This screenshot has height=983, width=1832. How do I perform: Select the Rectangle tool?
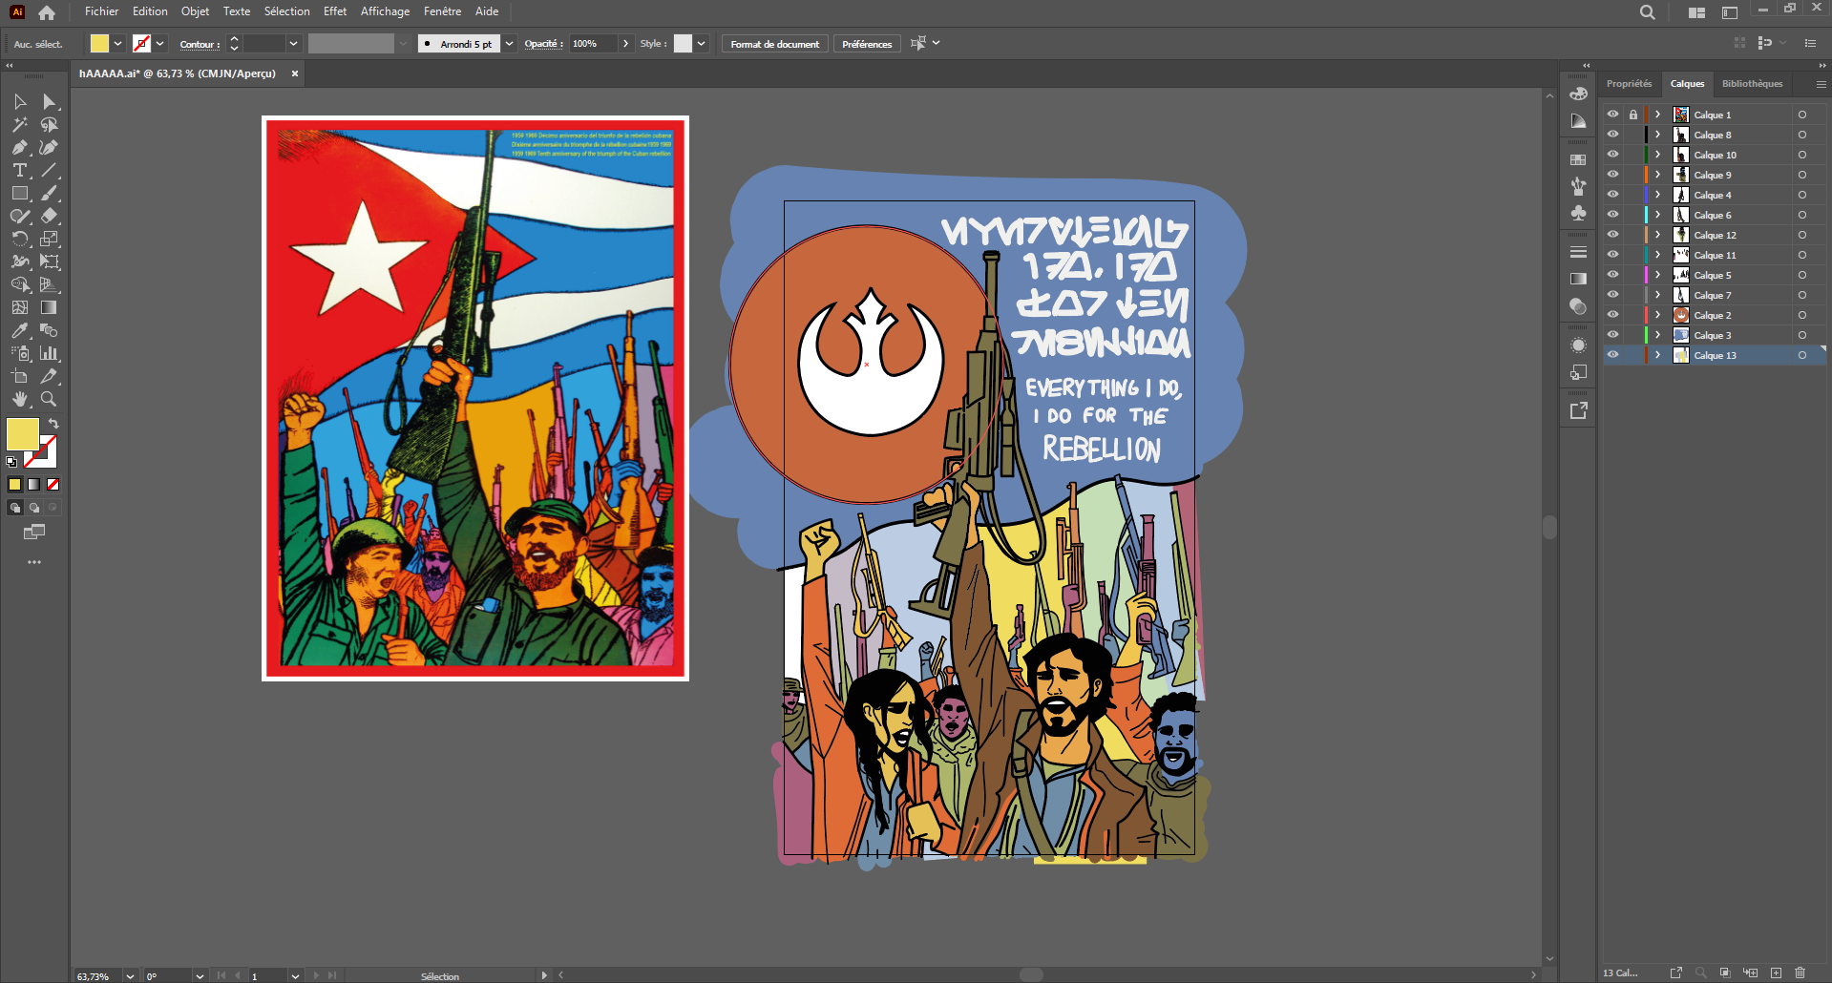pyautogui.click(x=20, y=193)
